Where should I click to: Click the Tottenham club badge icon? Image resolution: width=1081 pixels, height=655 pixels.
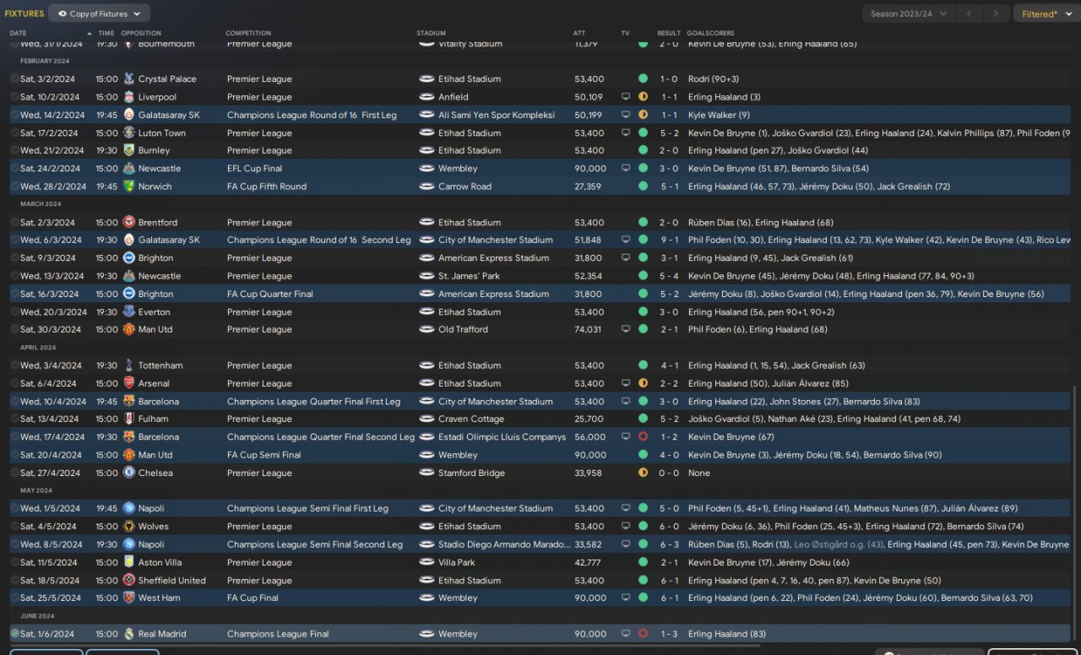tap(128, 365)
